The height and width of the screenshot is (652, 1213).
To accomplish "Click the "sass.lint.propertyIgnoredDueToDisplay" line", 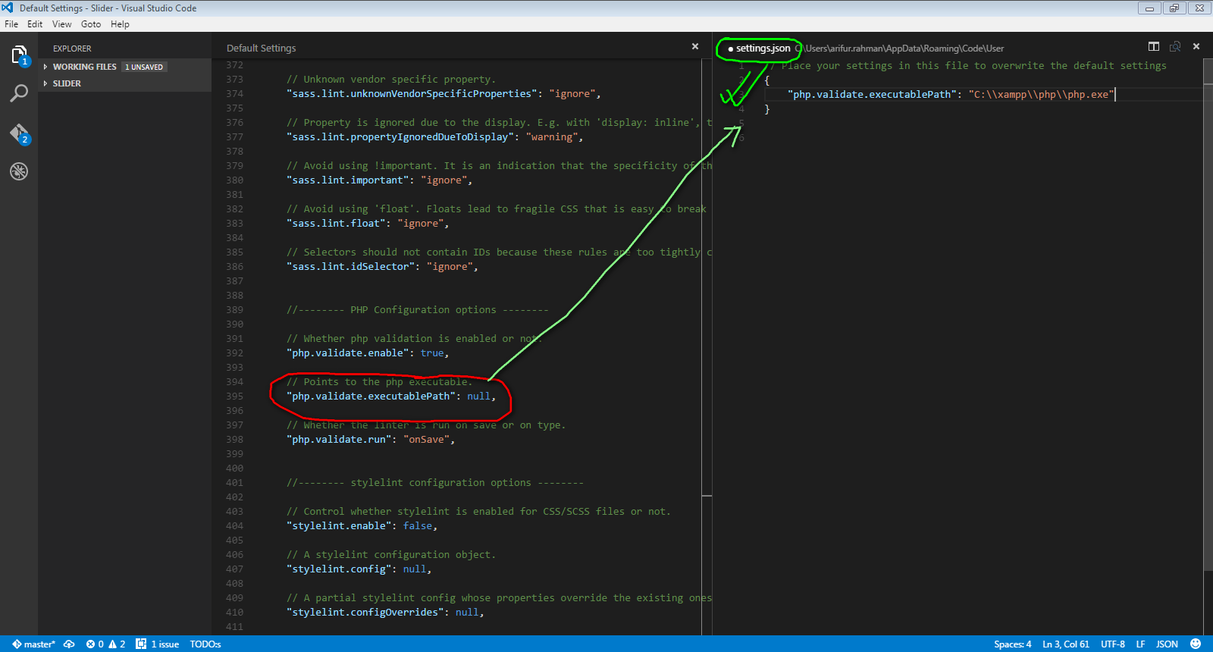I will point(435,137).
